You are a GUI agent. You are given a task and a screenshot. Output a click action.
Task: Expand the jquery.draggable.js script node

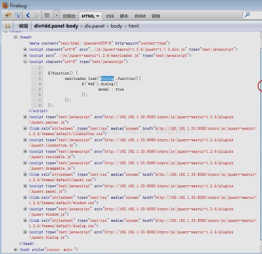tap(25, 163)
